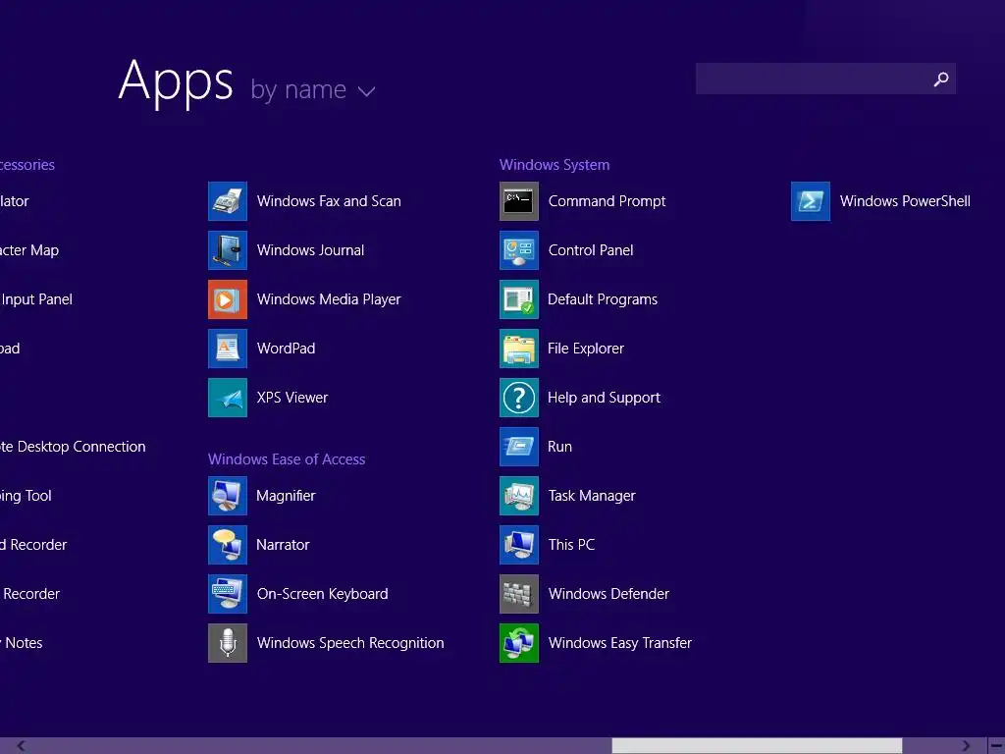Click the 'Character Map' label
The width and height of the screenshot is (1005, 754).
point(29,250)
